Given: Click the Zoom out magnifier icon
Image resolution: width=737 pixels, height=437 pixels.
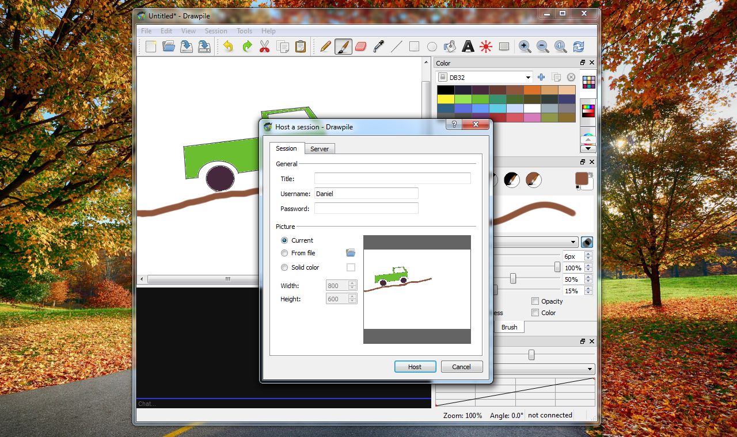Looking at the screenshot, I should 542,47.
